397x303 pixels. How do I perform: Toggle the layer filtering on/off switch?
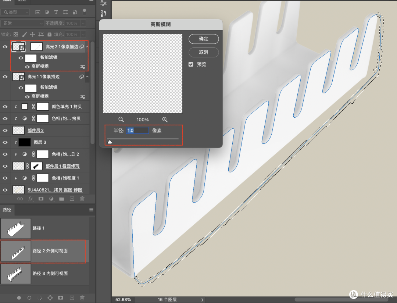85,12
